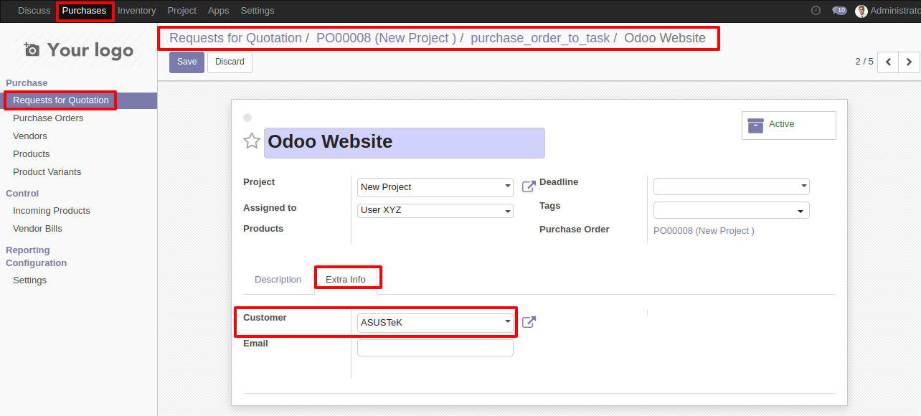Select Product Variants in sidebar
The height and width of the screenshot is (416, 921).
tap(47, 172)
